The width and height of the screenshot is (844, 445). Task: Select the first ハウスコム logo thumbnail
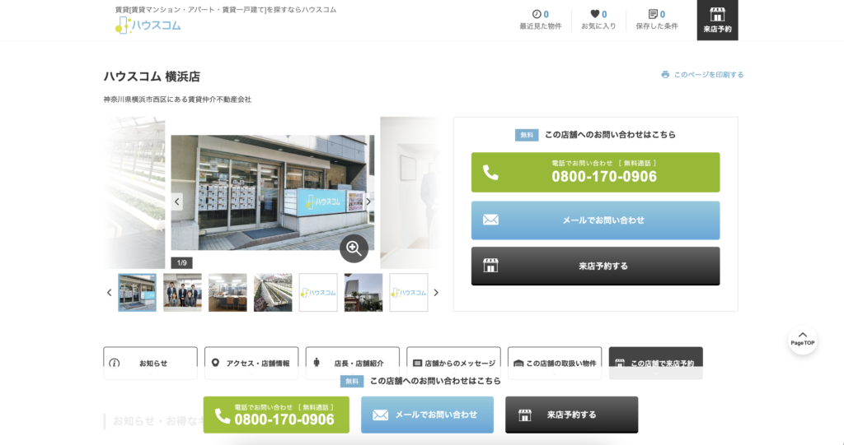pyautogui.click(x=318, y=292)
